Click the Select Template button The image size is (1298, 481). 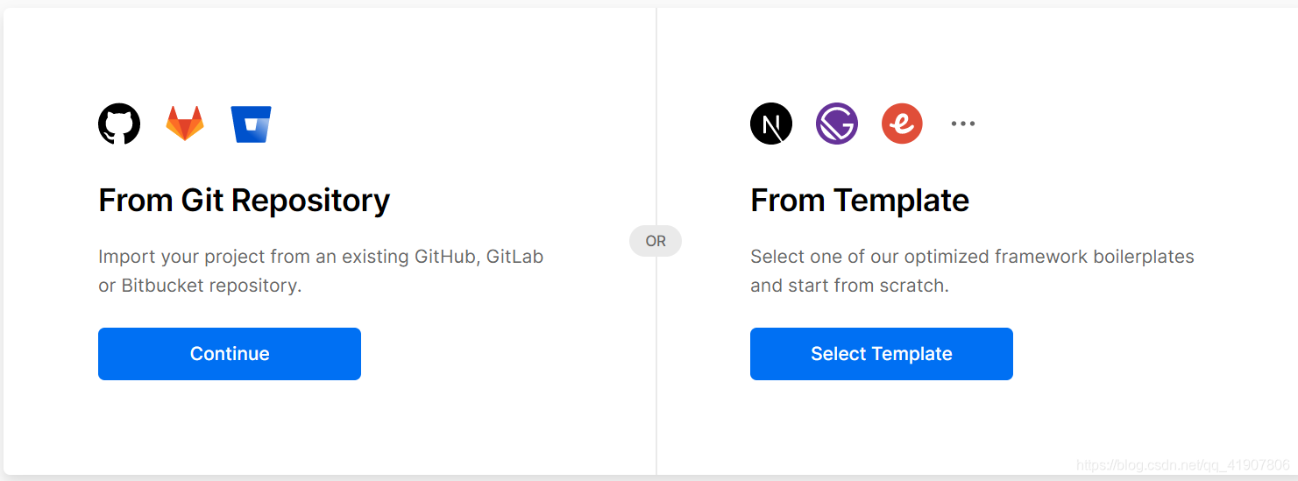coord(882,354)
